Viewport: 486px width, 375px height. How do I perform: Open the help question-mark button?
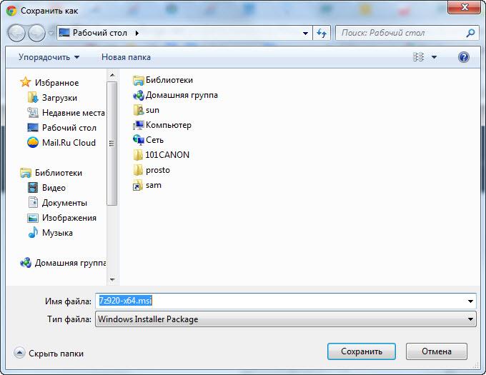(463, 57)
